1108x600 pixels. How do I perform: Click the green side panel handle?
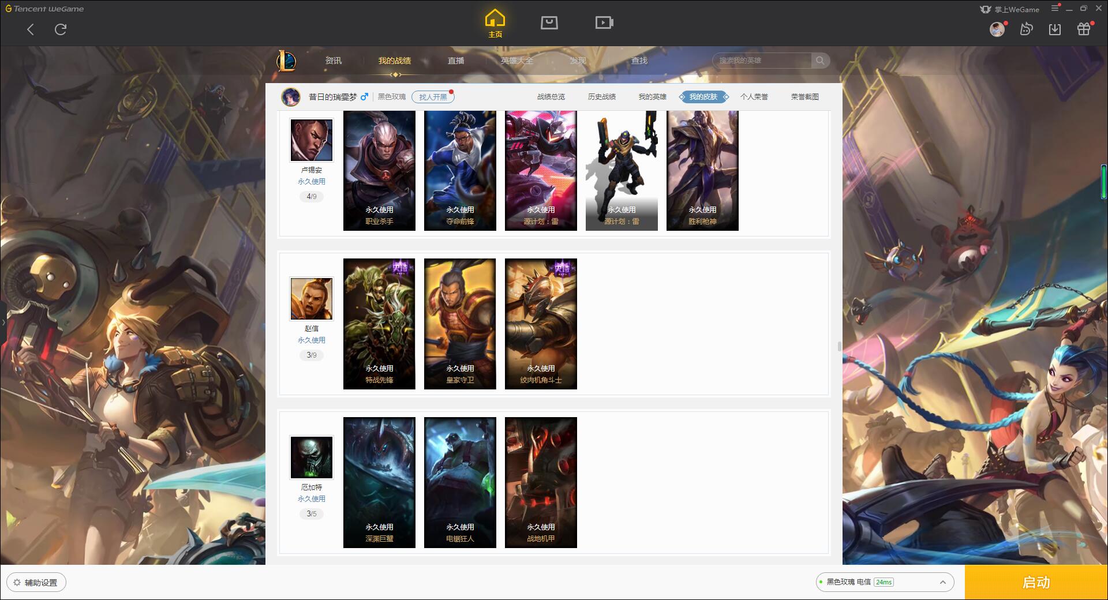[x=1104, y=182]
